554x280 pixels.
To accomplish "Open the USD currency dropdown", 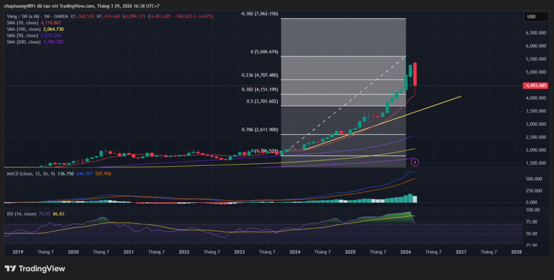I will click(531, 17).
